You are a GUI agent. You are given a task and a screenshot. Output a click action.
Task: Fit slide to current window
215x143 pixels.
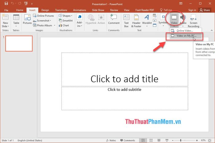tap(210, 141)
